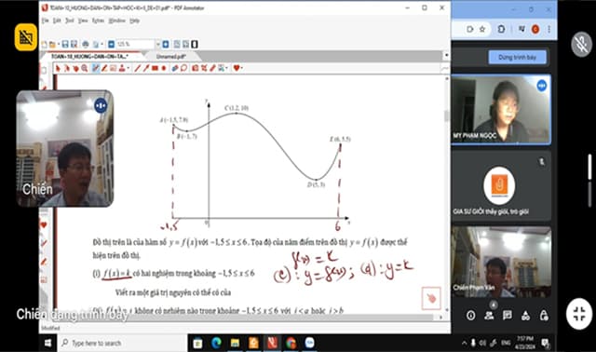Click the print icon in toolbar
The image size is (596, 352).
click(86, 44)
